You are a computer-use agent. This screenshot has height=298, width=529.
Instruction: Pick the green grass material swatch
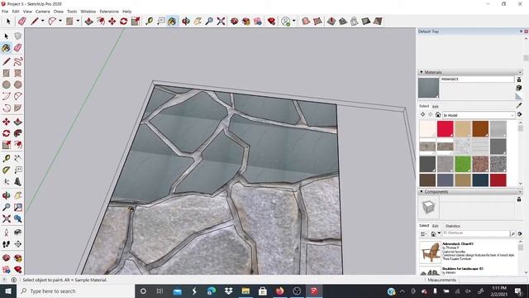(463, 164)
